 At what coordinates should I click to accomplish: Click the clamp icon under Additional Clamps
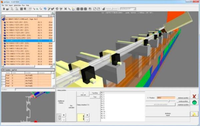[59, 117]
